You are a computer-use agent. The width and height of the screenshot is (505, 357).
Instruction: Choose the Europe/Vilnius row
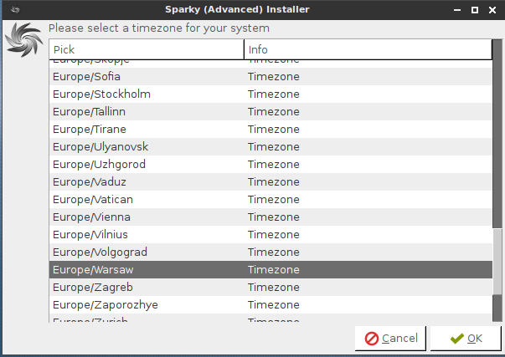271,234
